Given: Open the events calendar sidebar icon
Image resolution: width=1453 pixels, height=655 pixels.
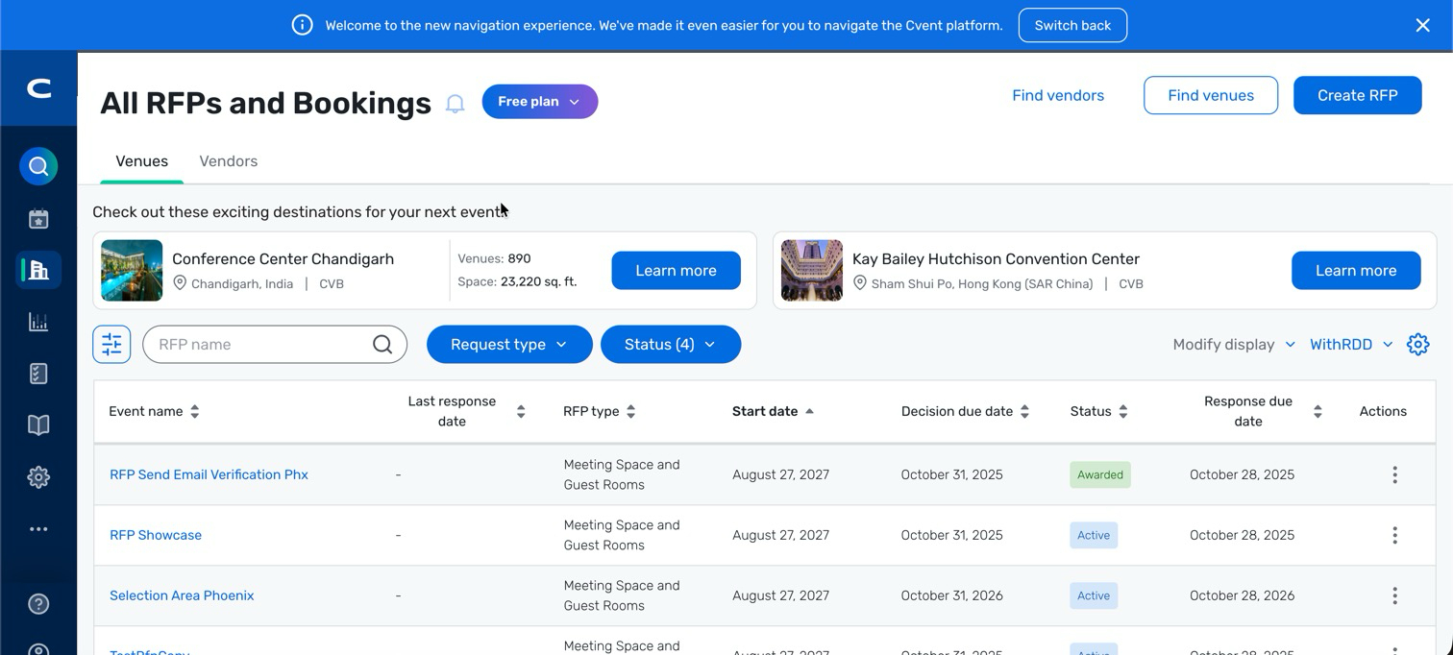Looking at the screenshot, I should coord(38,219).
